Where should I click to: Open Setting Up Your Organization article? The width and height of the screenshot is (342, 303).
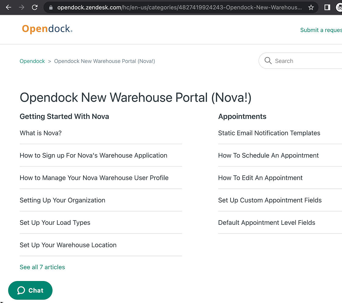62,200
